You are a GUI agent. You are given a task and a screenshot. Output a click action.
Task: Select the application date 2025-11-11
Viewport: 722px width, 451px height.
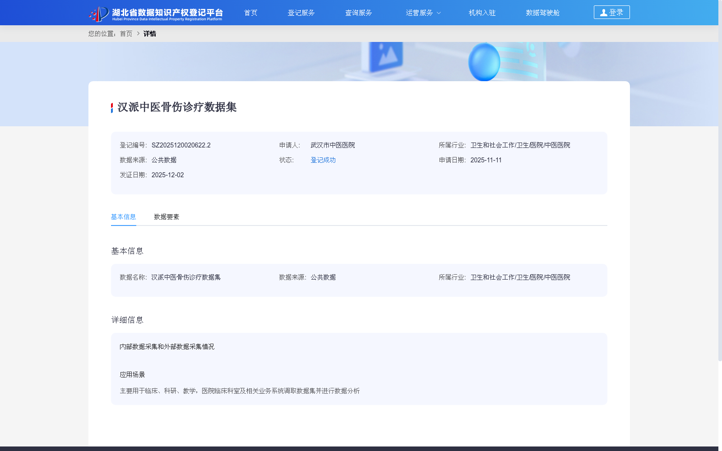click(486, 160)
